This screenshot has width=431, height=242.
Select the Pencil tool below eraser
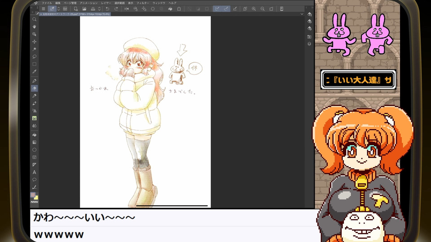(x=35, y=96)
